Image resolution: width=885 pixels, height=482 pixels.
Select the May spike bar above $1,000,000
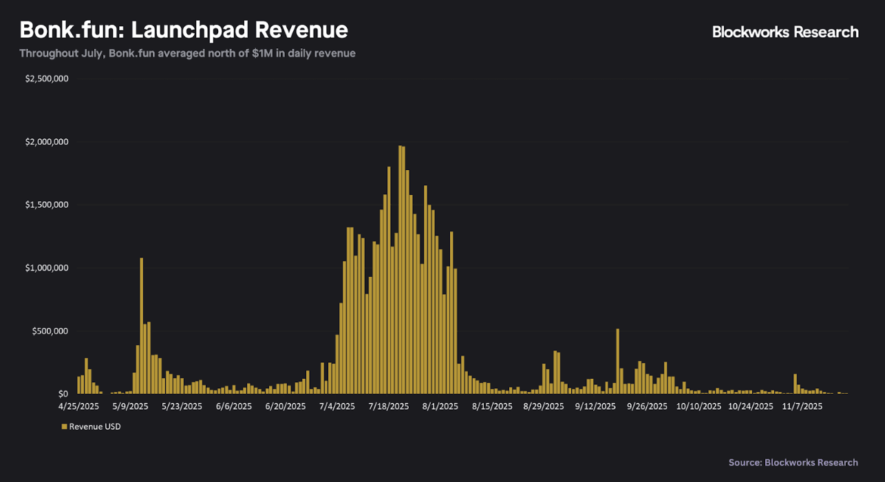tap(142, 325)
